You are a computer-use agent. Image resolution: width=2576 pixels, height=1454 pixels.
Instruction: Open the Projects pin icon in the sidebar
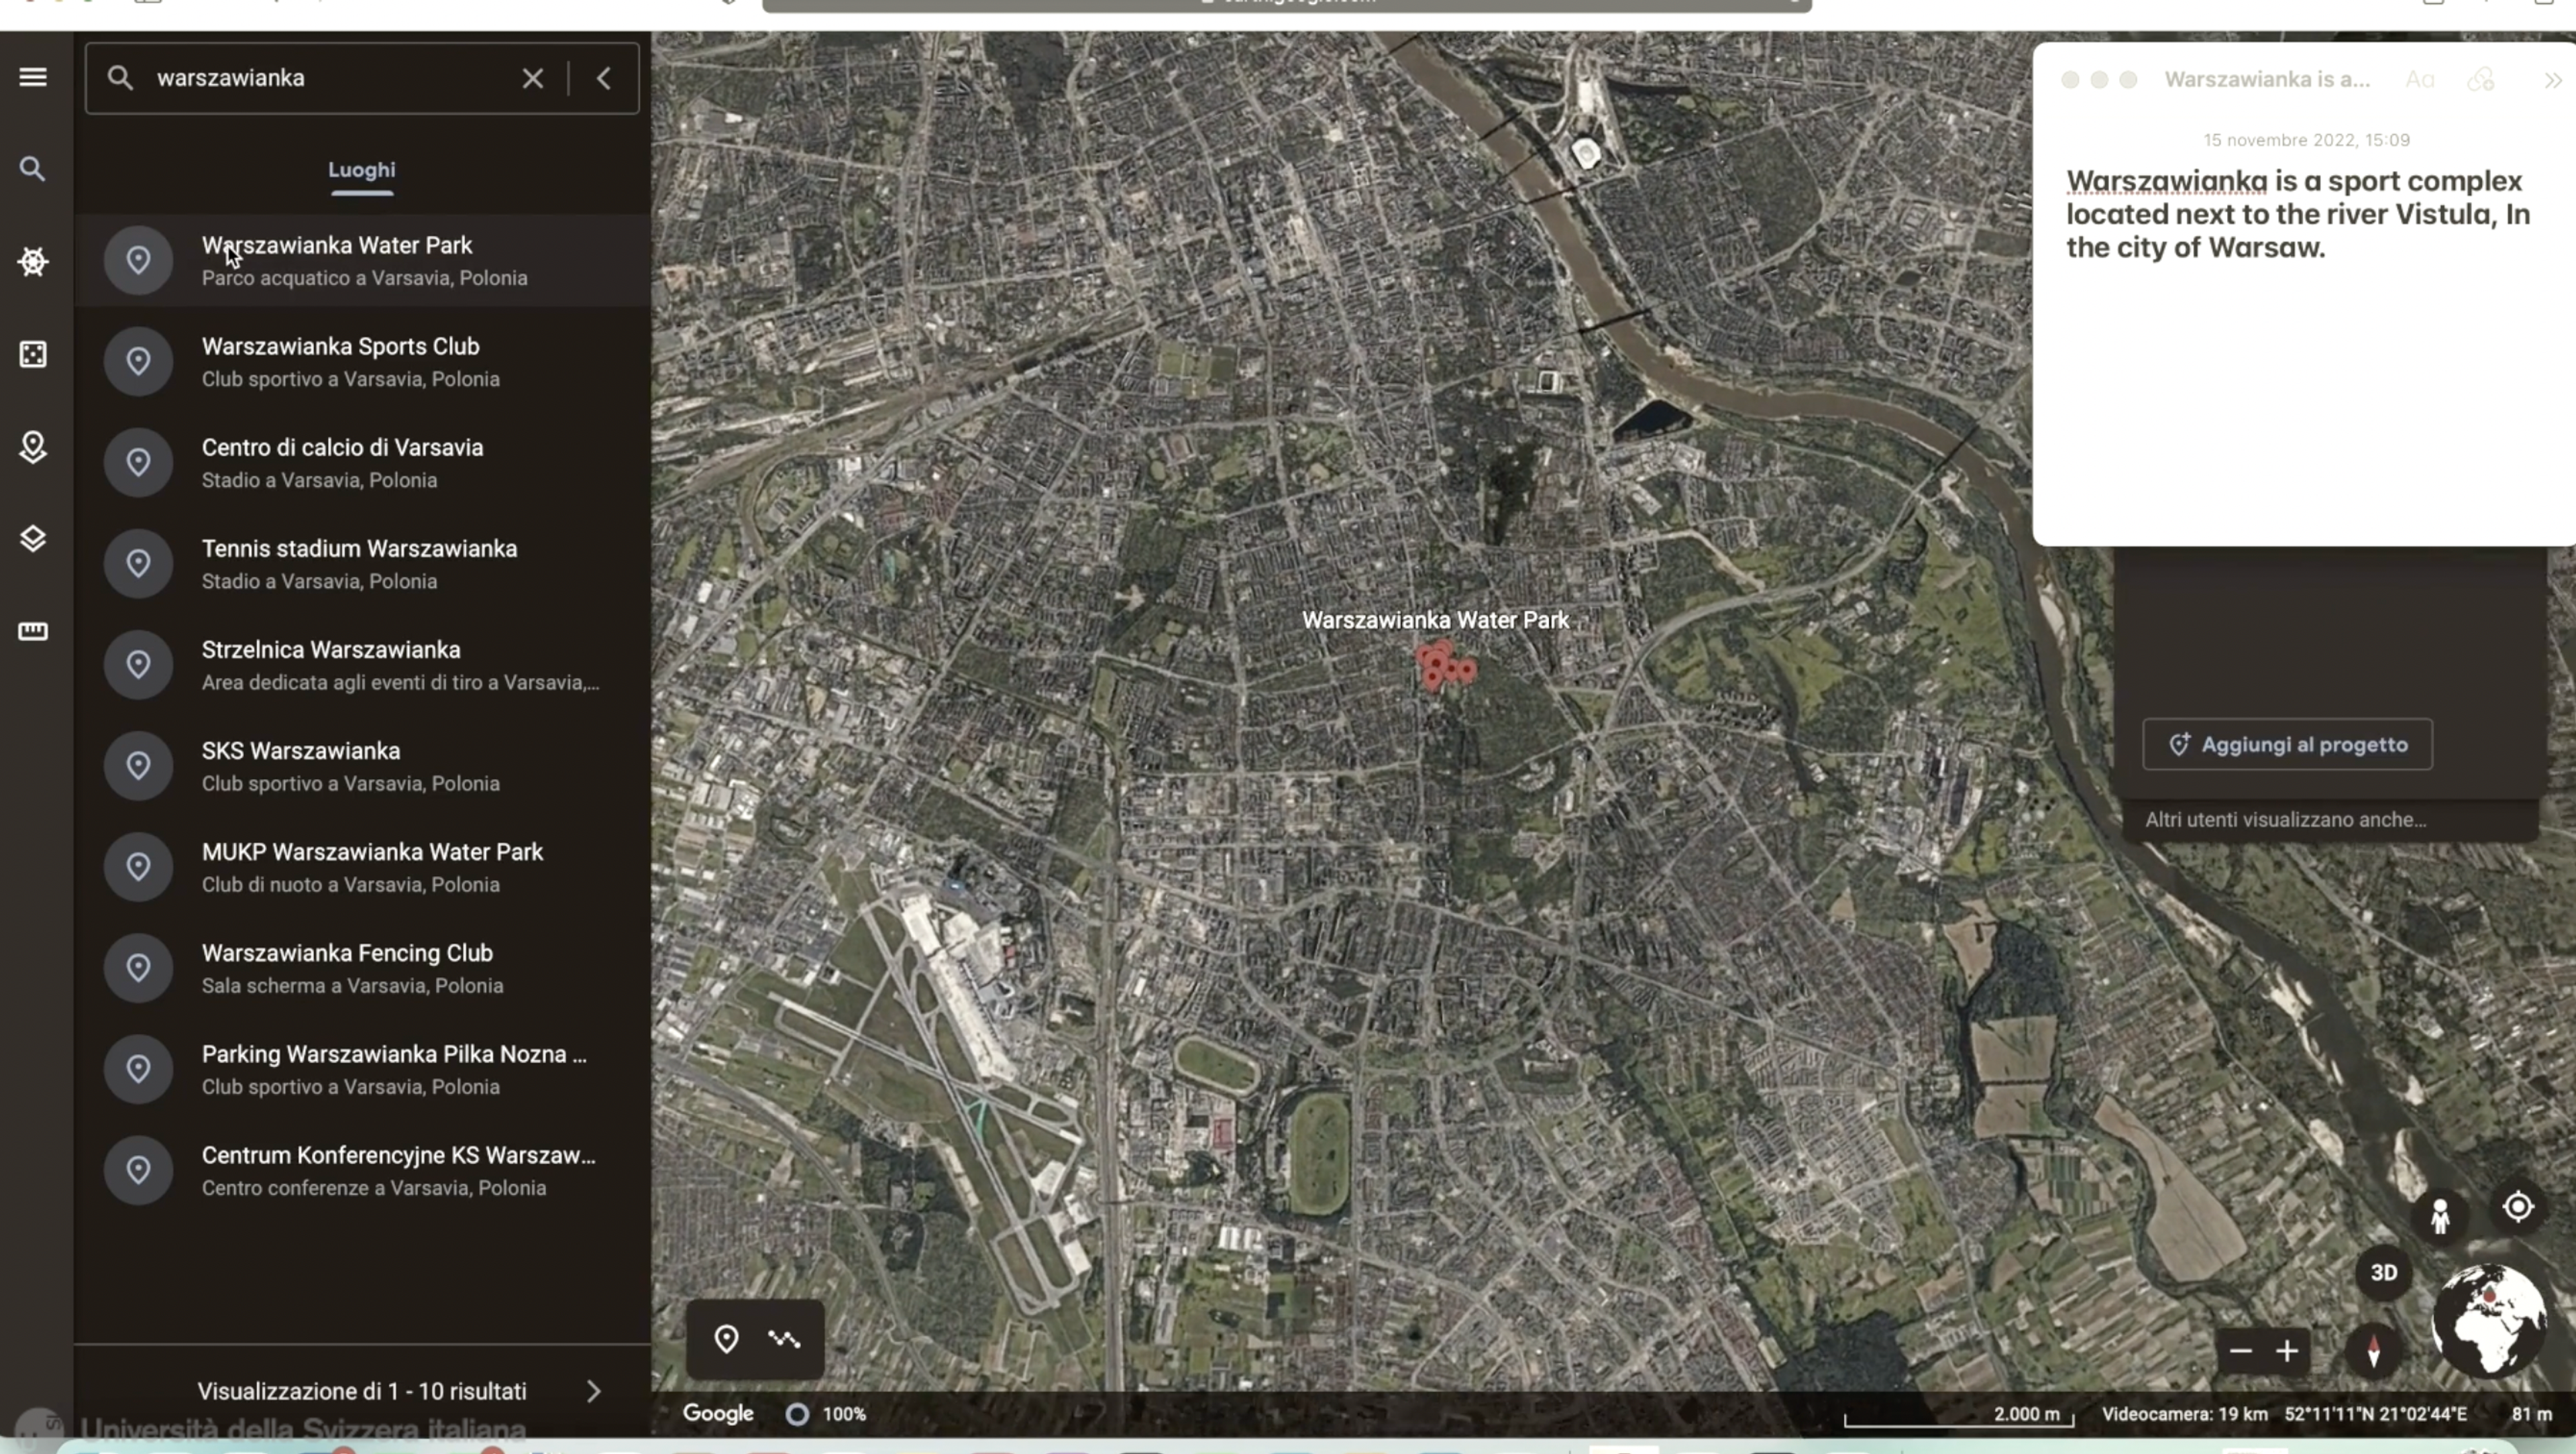[x=33, y=447]
